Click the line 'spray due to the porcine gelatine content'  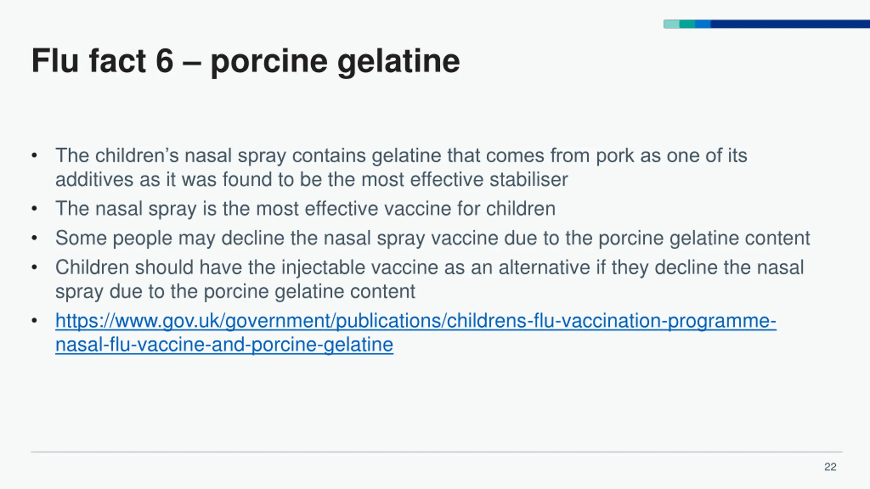[235, 291]
